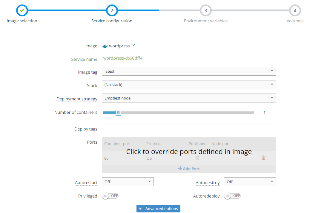Open the Autorestart dropdown

click(x=128, y=182)
